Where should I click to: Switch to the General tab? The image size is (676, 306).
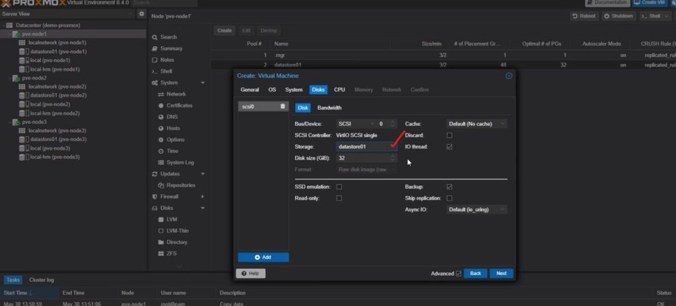(250, 90)
